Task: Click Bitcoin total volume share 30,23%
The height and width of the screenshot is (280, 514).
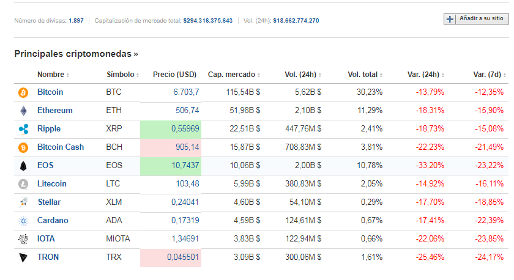Action: (x=370, y=92)
